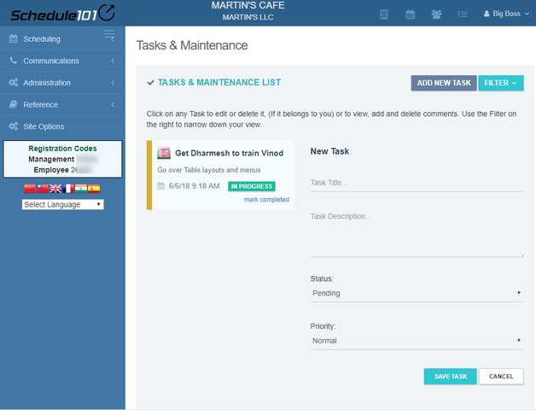Click the Administration gears icon
This screenshot has height=410, width=536.
(14, 83)
